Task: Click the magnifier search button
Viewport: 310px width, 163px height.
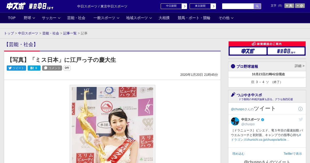Action: pyautogui.click(x=257, y=6)
